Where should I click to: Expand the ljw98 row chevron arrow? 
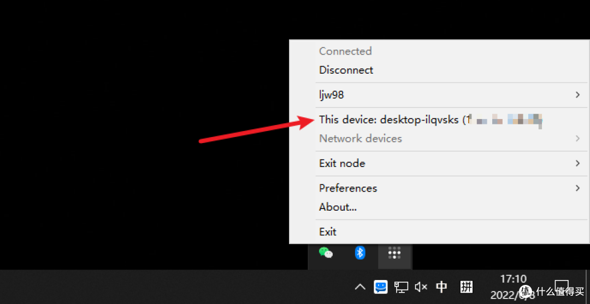(577, 95)
